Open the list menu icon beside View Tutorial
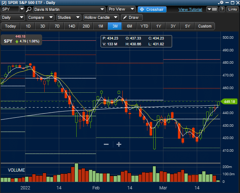The image size is (240, 193). click(x=212, y=9)
